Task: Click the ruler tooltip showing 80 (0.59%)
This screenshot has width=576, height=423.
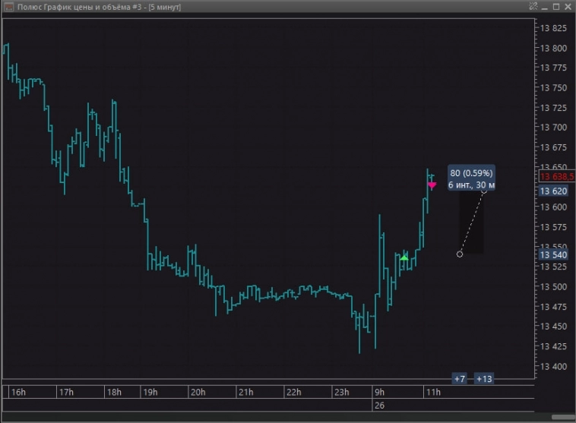Action: click(471, 178)
